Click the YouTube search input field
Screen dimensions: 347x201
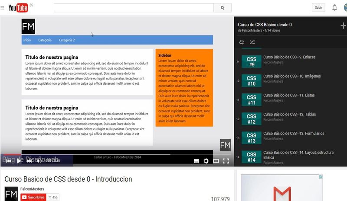click(134, 8)
